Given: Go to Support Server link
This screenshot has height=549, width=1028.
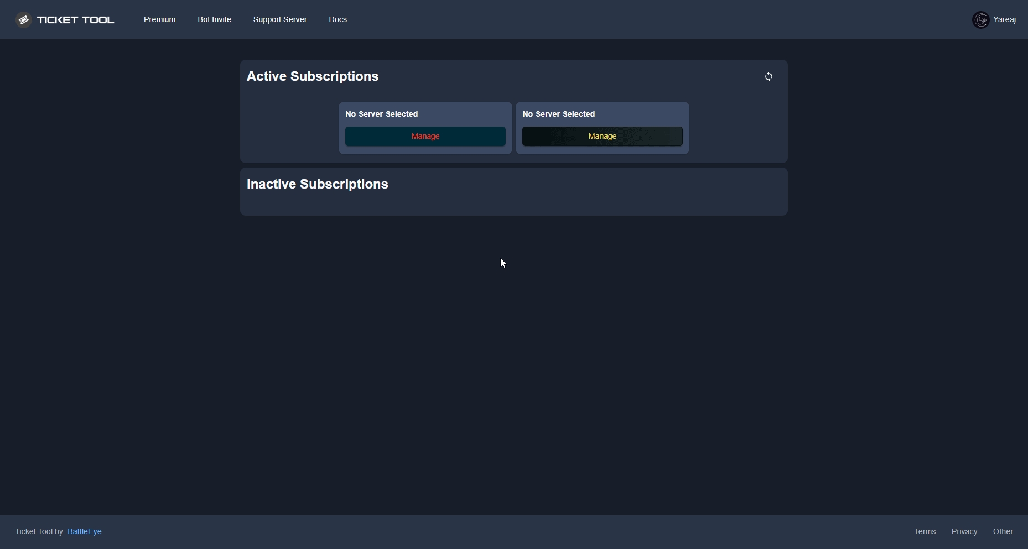Looking at the screenshot, I should point(280,19).
